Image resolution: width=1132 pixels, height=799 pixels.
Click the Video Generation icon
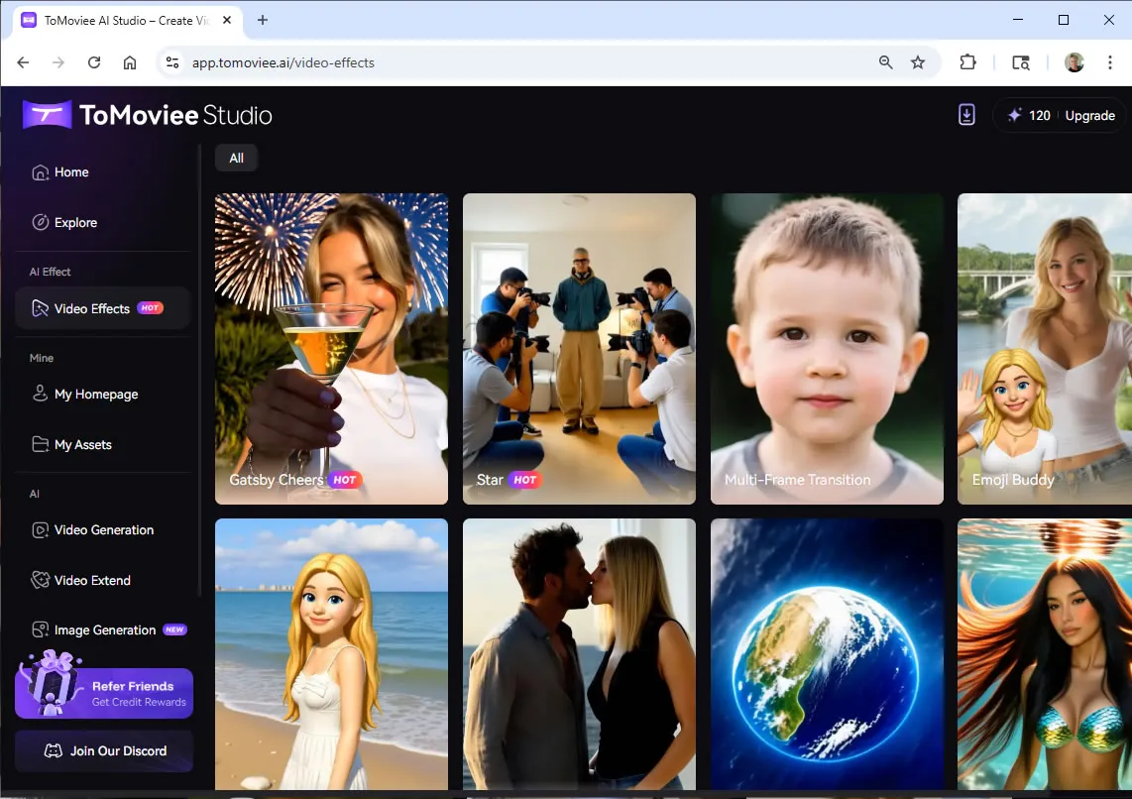point(40,529)
